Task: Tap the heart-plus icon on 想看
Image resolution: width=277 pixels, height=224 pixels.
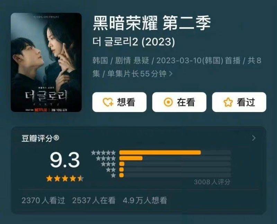Action: pos(108,102)
